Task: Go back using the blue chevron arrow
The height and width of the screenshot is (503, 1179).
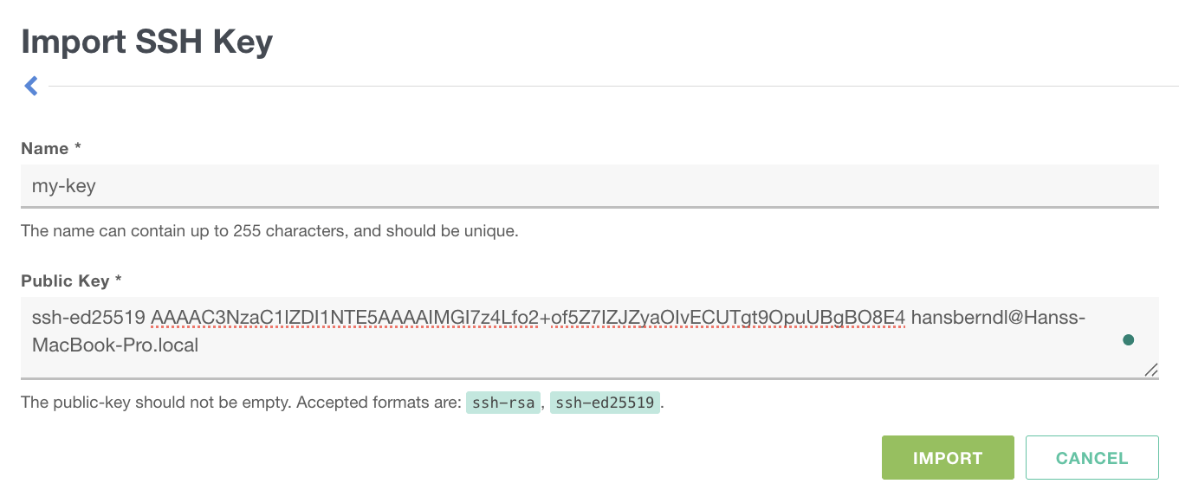Action: [31, 86]
